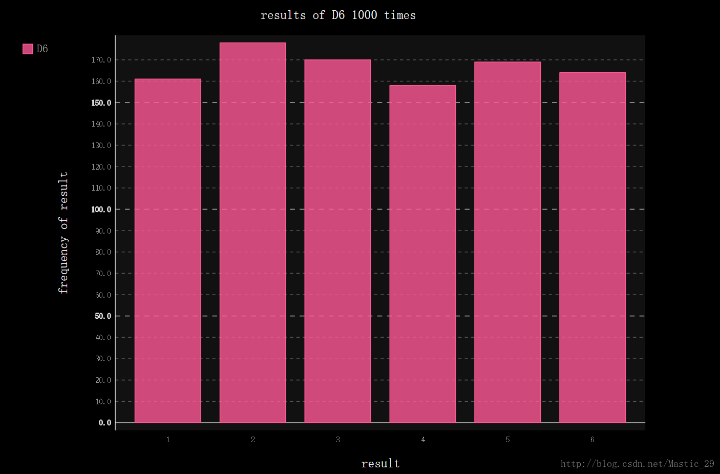
Task: Select the bar for result 6
Action: 592,248
